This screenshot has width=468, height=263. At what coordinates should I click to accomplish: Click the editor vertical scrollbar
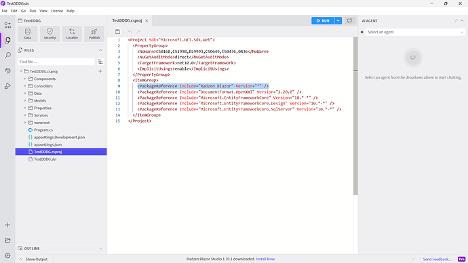click(355, 116)
